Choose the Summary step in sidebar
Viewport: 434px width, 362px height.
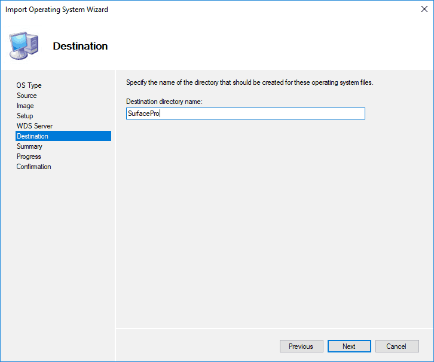pos(29,146)
